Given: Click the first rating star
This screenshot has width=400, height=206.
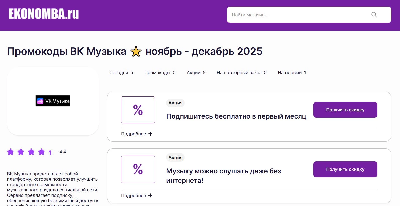Looking at the screenshot, I should [x=10, y=152].
